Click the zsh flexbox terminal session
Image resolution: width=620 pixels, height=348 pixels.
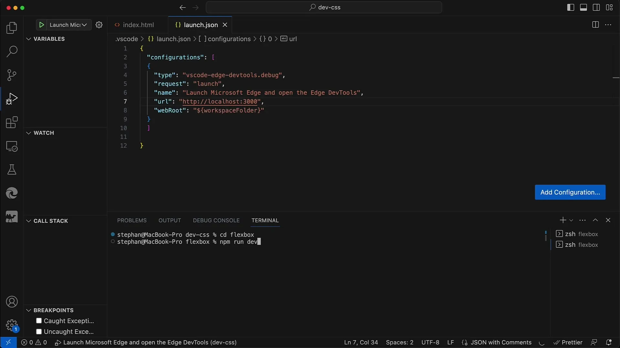click(x=580, y=234)
